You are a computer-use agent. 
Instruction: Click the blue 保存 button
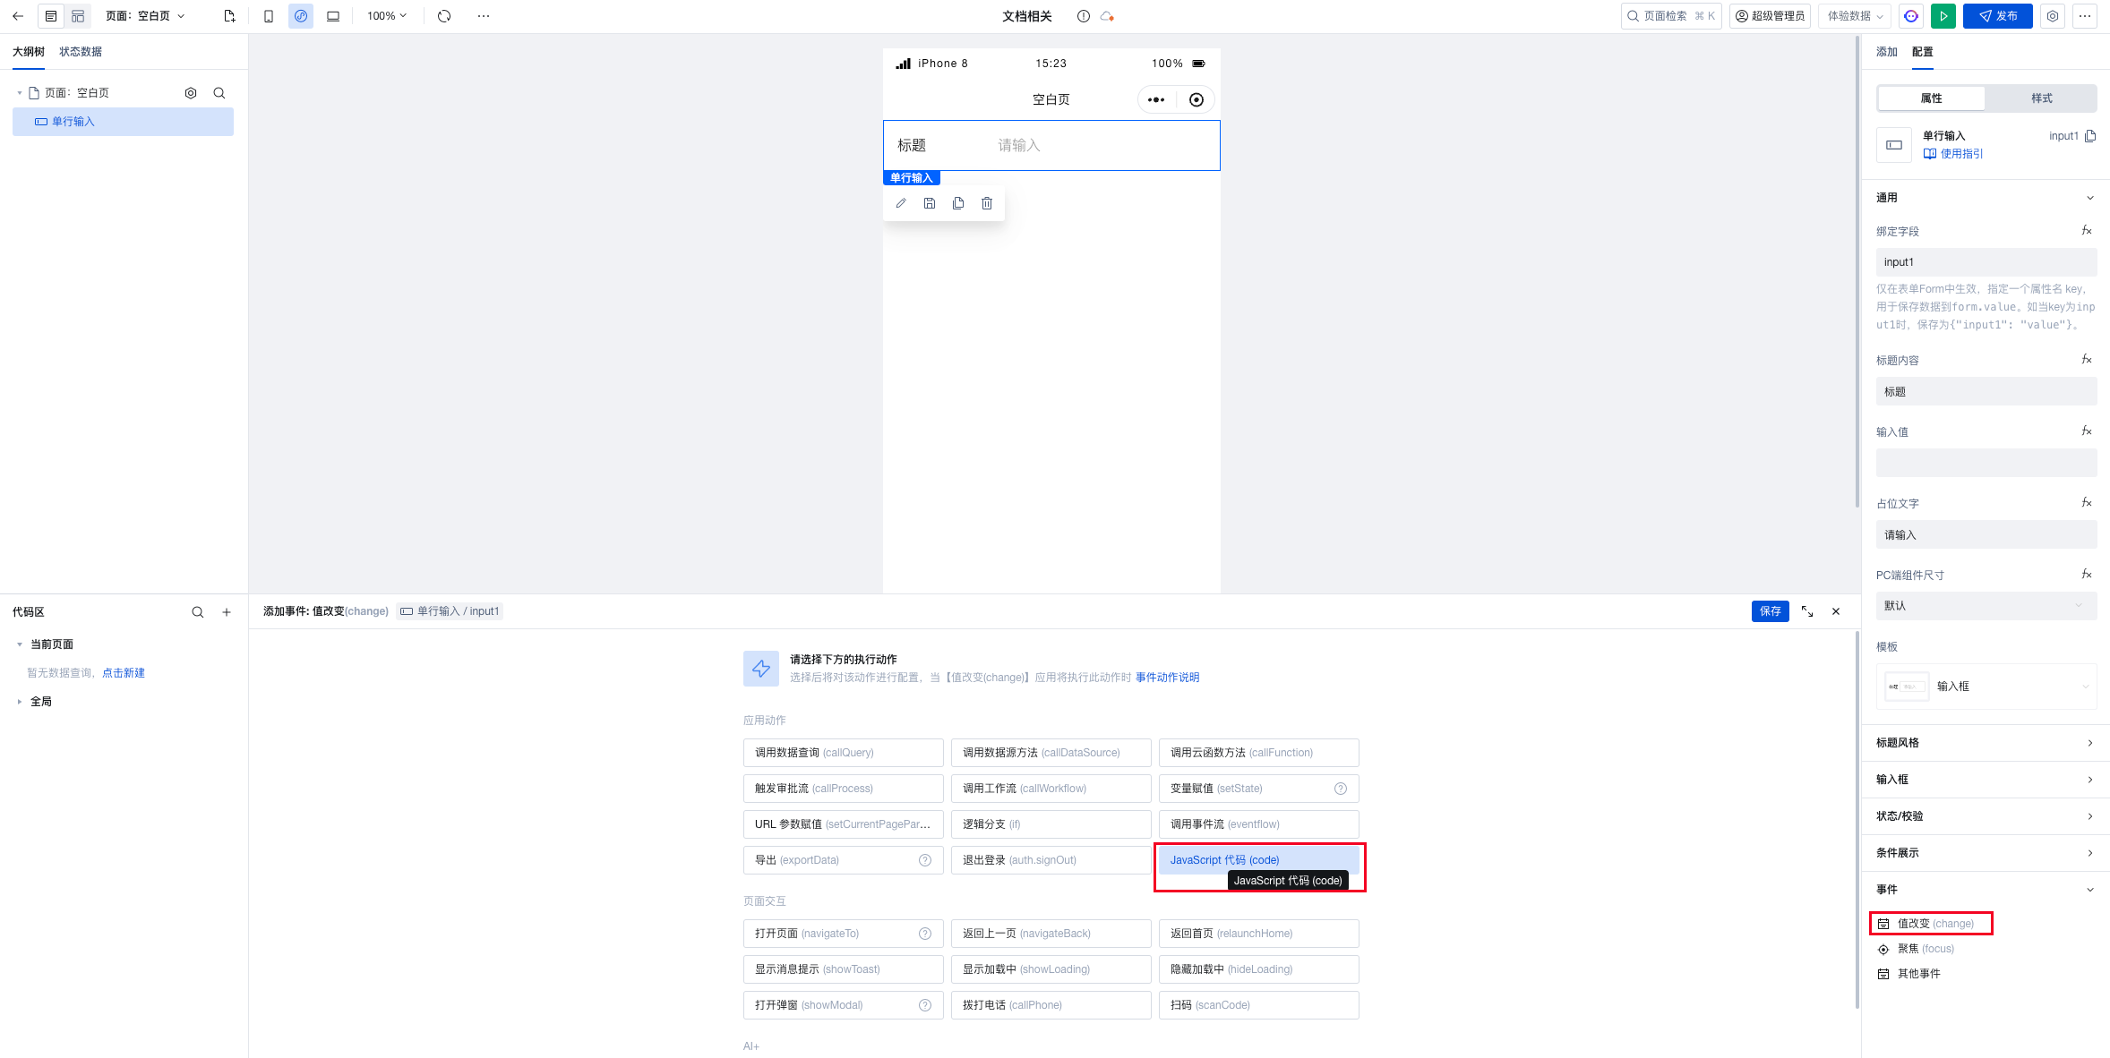click(1770, 611)
